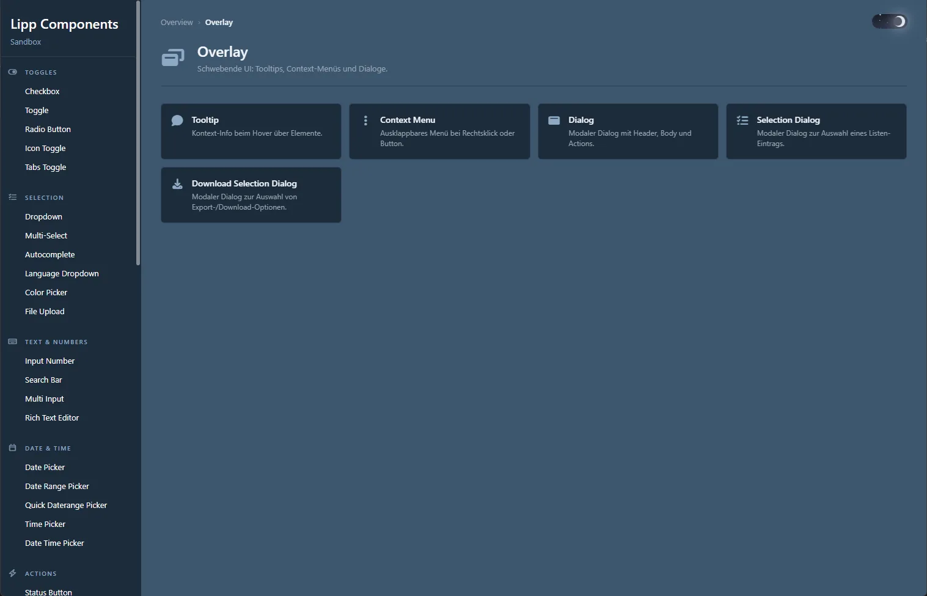Click the window icon on Dialog card
Image resolution: width=927 pixels, height=596 pixels.
pos(554,120)
